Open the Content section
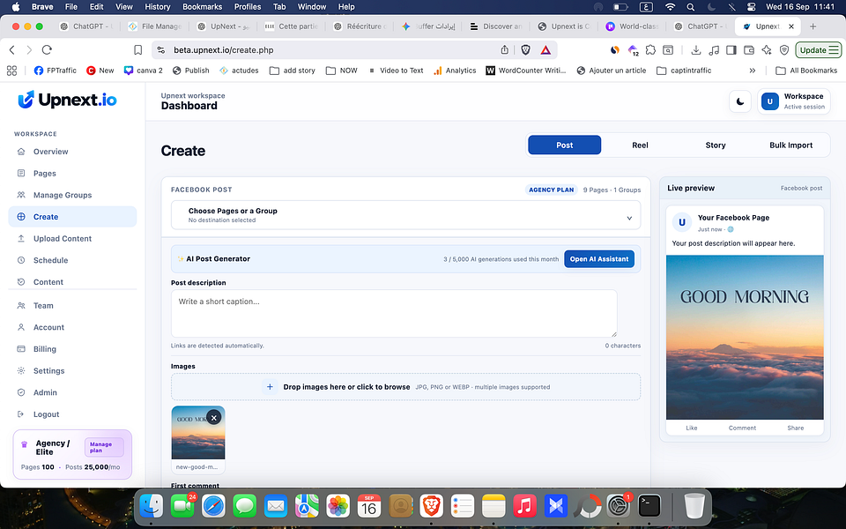846x529 pixels. tap(73, 282)
